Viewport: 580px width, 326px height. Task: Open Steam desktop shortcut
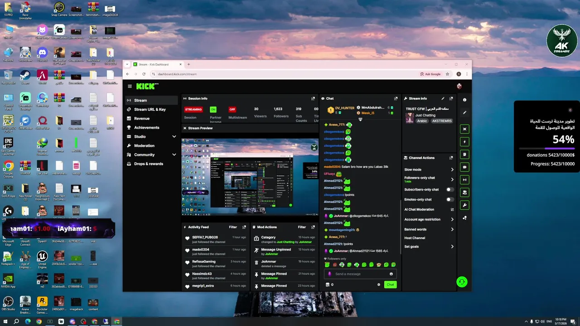click(25, 77)
